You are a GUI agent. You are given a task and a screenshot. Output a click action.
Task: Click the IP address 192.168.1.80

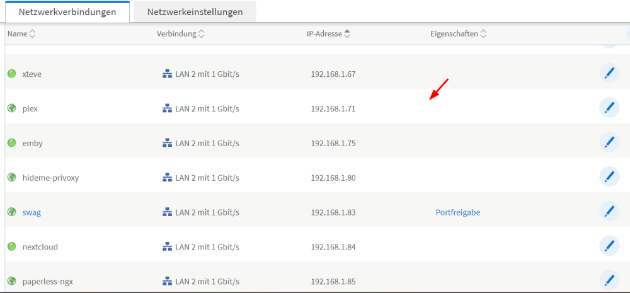point(333,178)
